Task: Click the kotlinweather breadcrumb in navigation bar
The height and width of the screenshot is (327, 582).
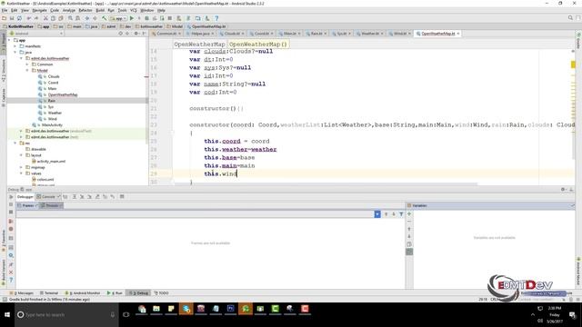Action: [x=149, y=26]
